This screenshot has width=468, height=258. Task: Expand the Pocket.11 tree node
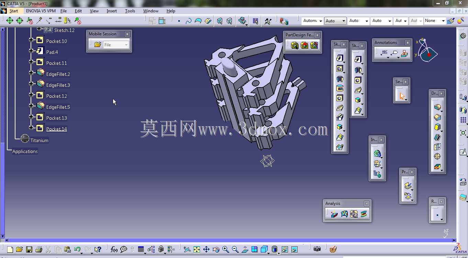click(31, 62)
